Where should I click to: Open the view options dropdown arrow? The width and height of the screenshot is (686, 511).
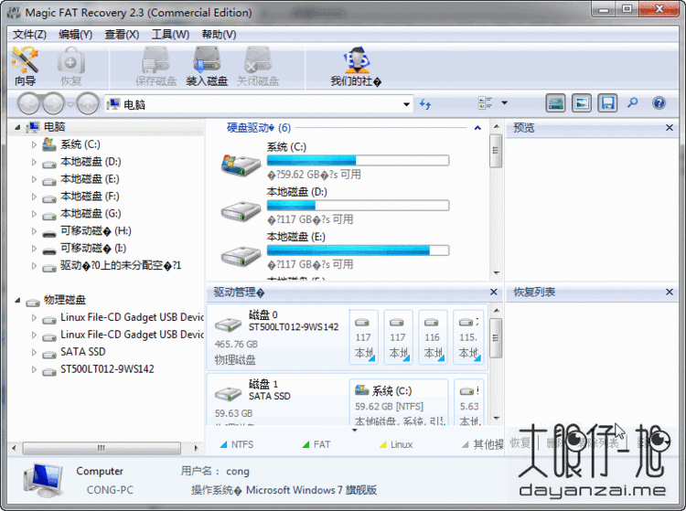tap(504, 103)
